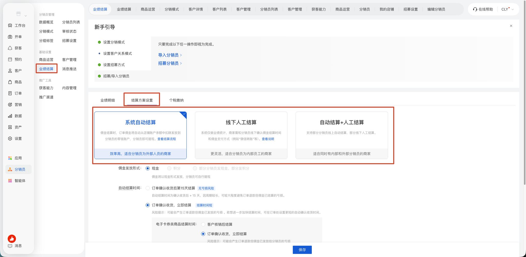Viewport: 526px width, 257px height.
Task: Click the 资产 assets icon
Action: [10, 127]
